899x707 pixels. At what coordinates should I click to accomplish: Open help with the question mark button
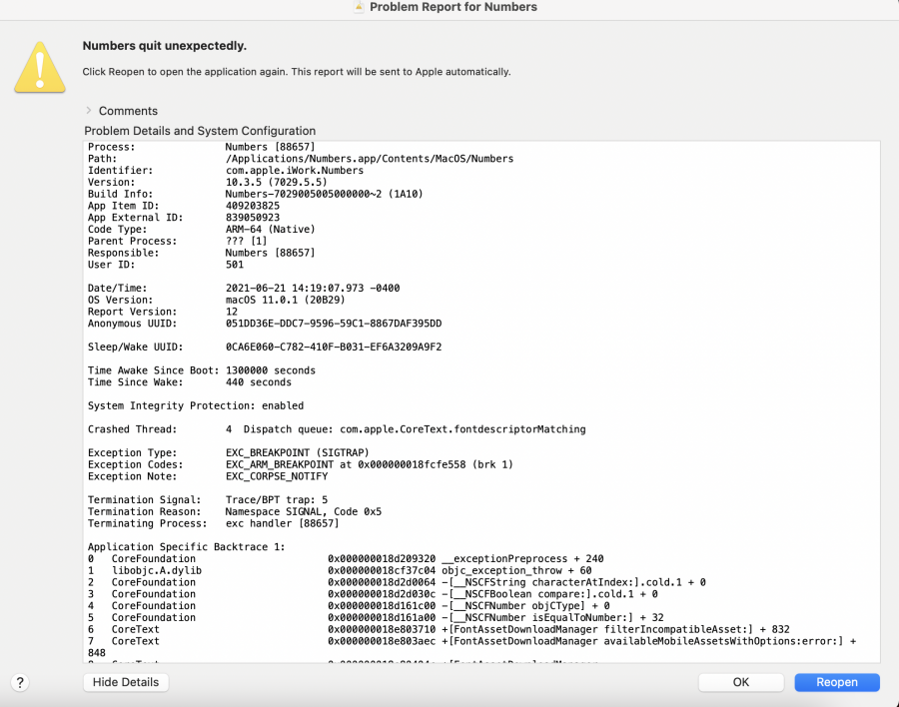point(20,682)
